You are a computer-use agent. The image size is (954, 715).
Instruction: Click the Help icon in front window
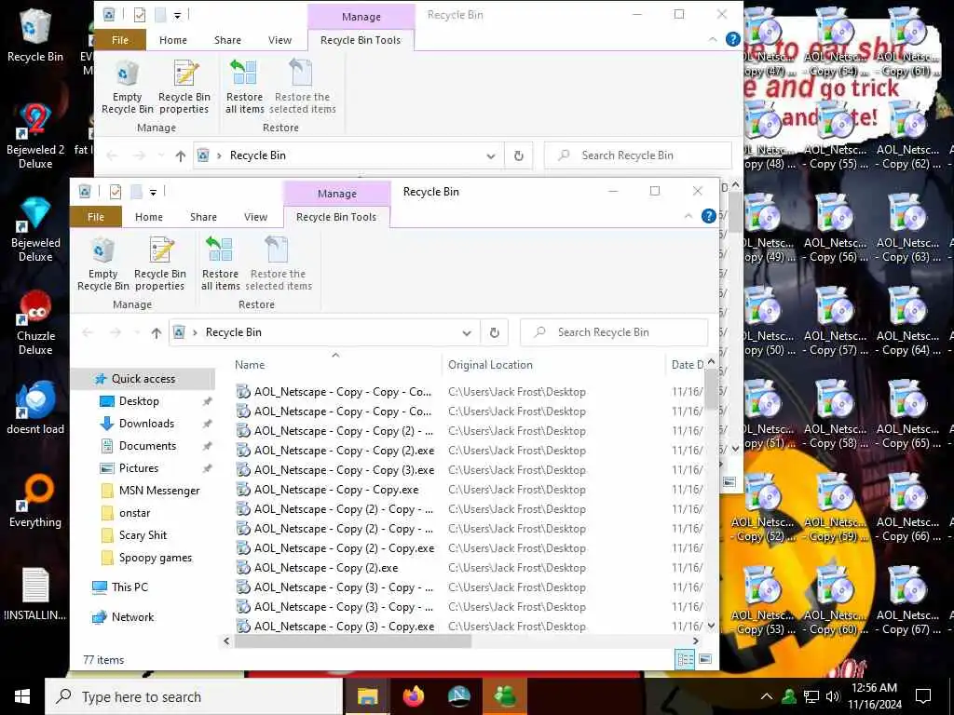click(709, 216)
